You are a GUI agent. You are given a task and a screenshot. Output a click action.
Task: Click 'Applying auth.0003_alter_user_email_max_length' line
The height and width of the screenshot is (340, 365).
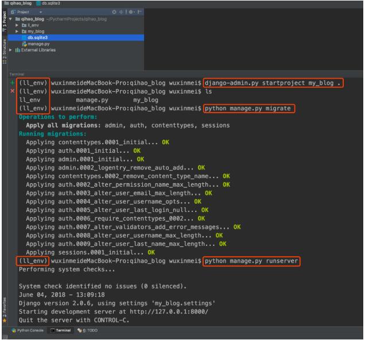click(x=119, y=193)
